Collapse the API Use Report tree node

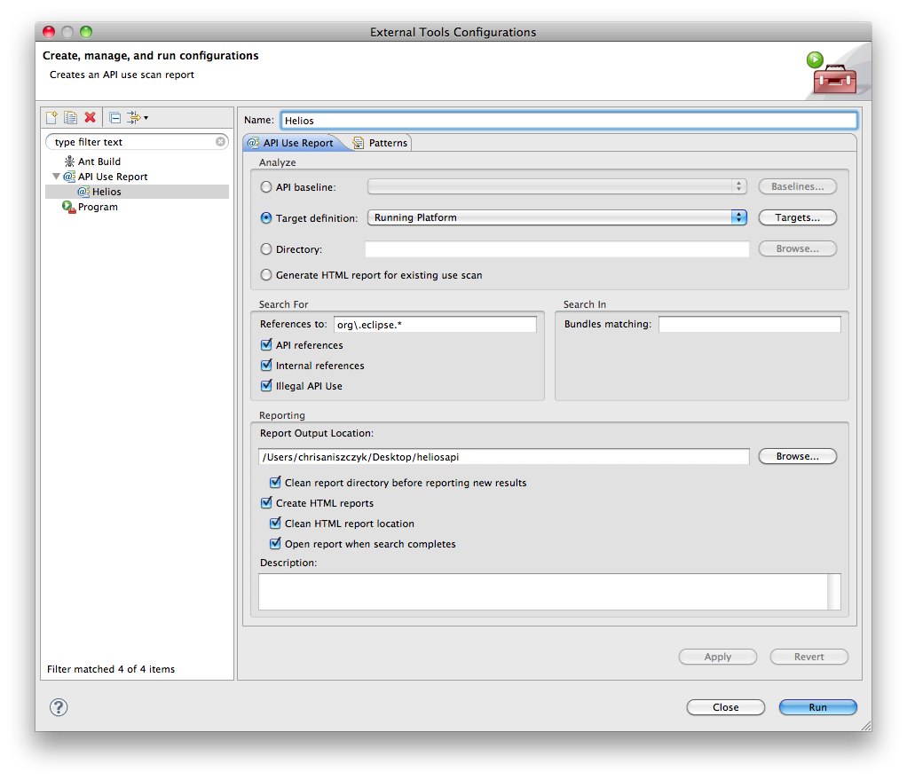pos(56,177)
